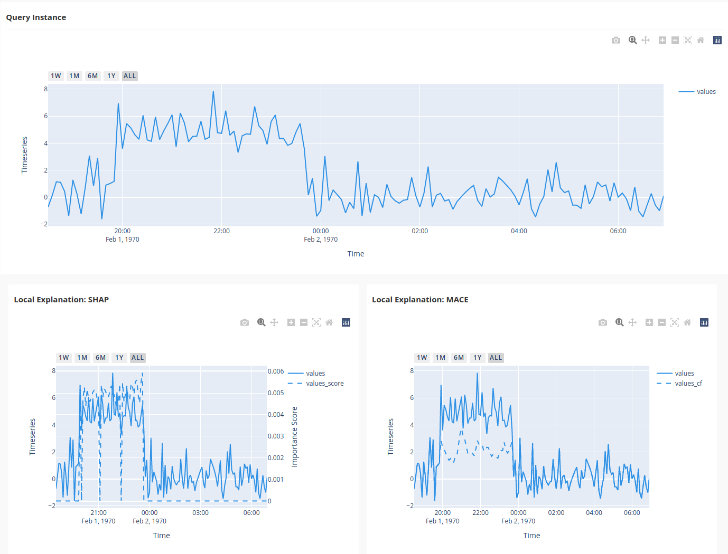
Task: Zoom in on MACE chart
Action: tap(649, 322)
